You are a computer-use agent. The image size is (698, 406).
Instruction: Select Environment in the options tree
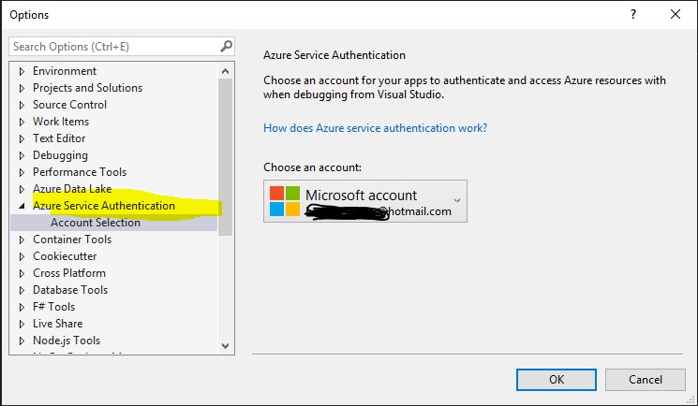(65, 71)
